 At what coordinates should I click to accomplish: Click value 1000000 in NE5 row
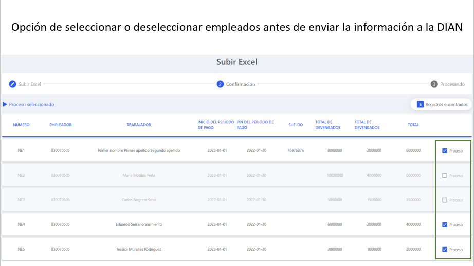pyautogui.click(x=374, y=249)
